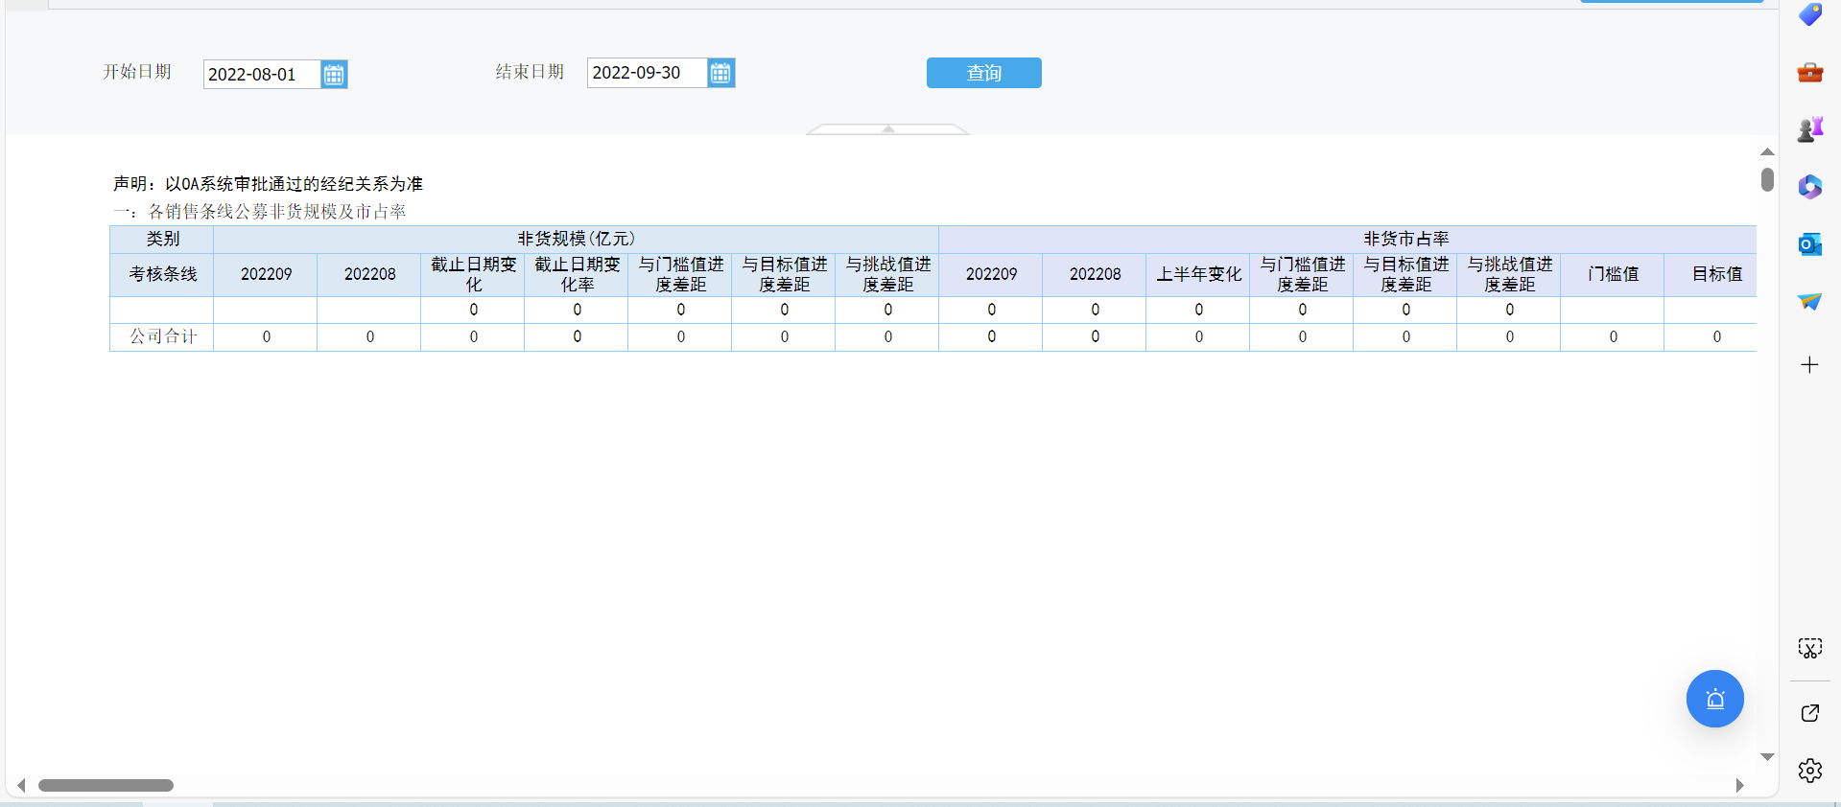Select the 非货规模(亿元) header cell
The width and height of the screenshot is (1841, 807).
(x=576, y=239)
